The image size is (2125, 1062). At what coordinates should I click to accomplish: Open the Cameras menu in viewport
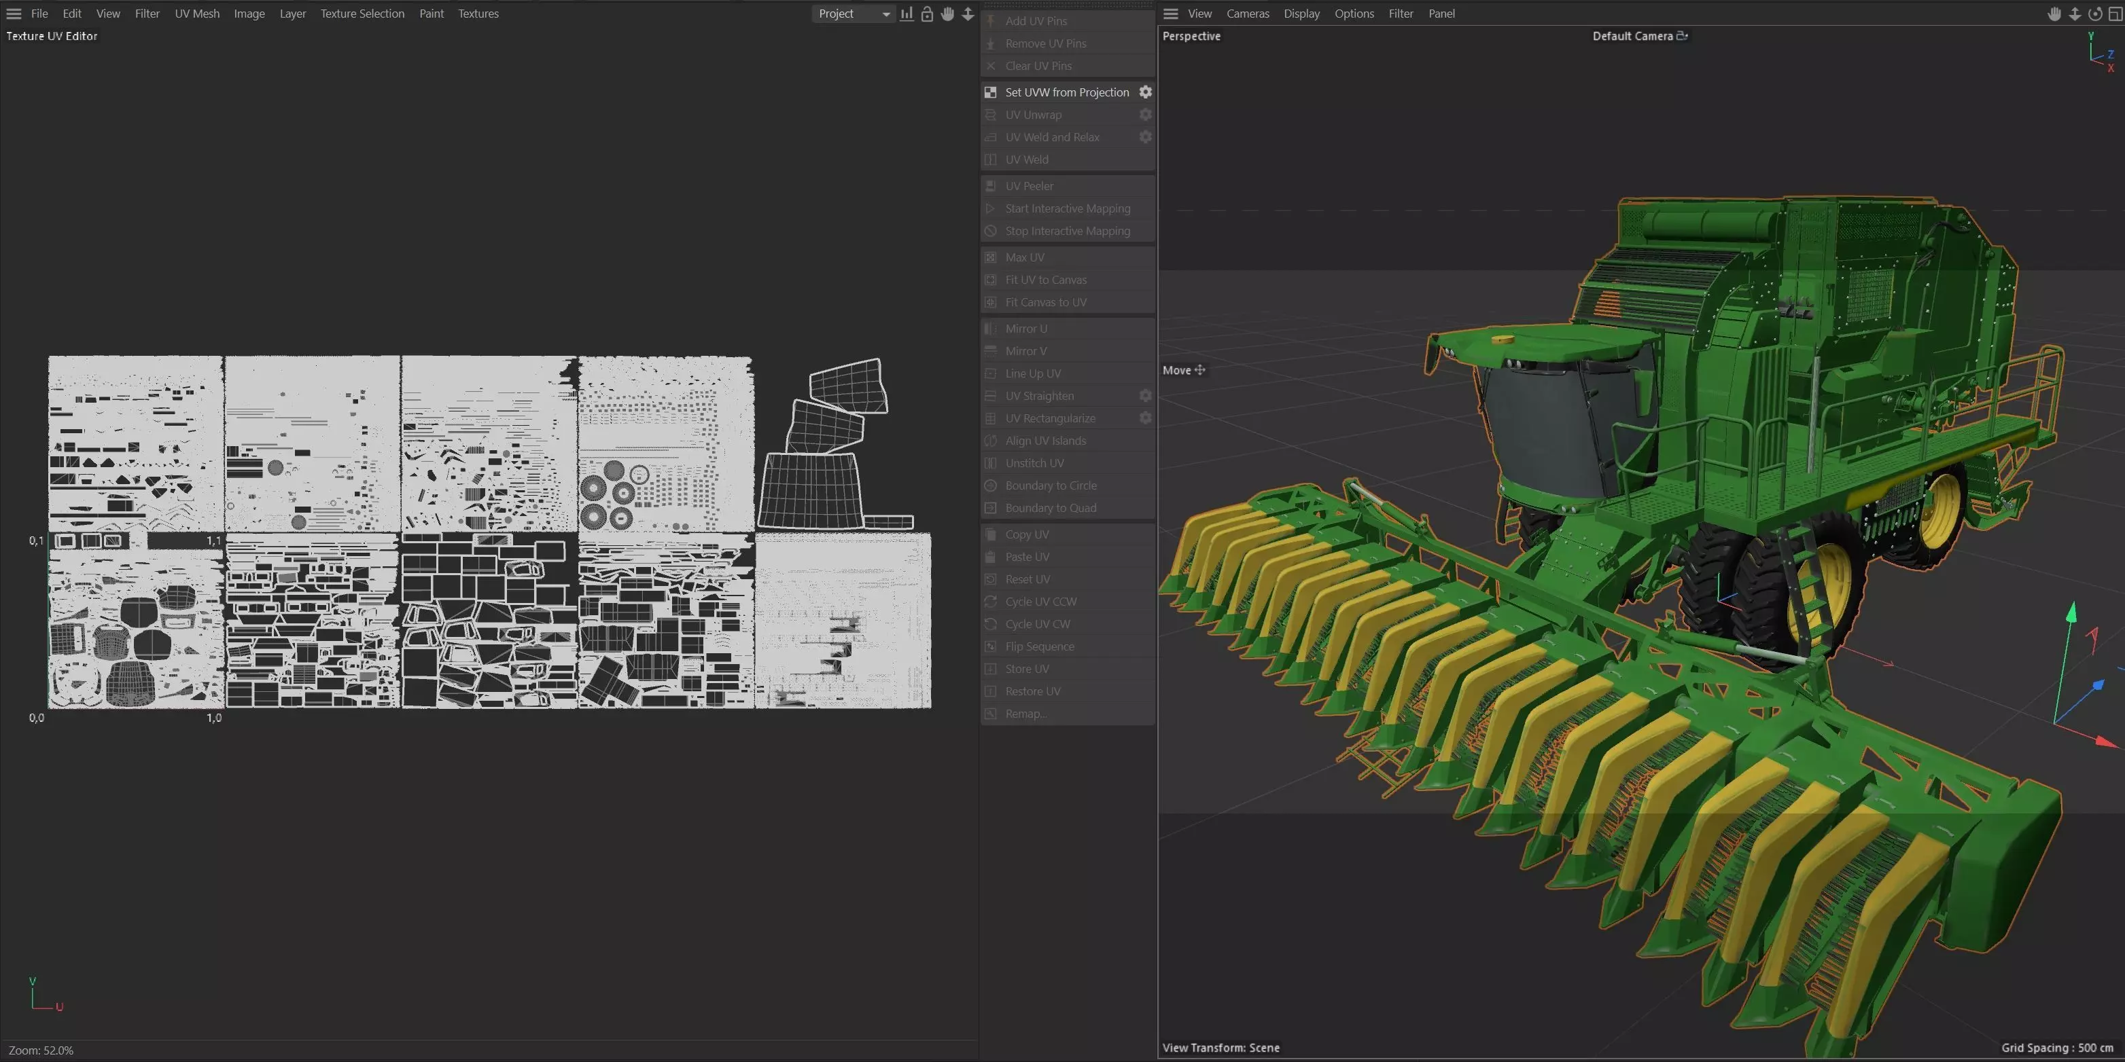click(1247, 13)
